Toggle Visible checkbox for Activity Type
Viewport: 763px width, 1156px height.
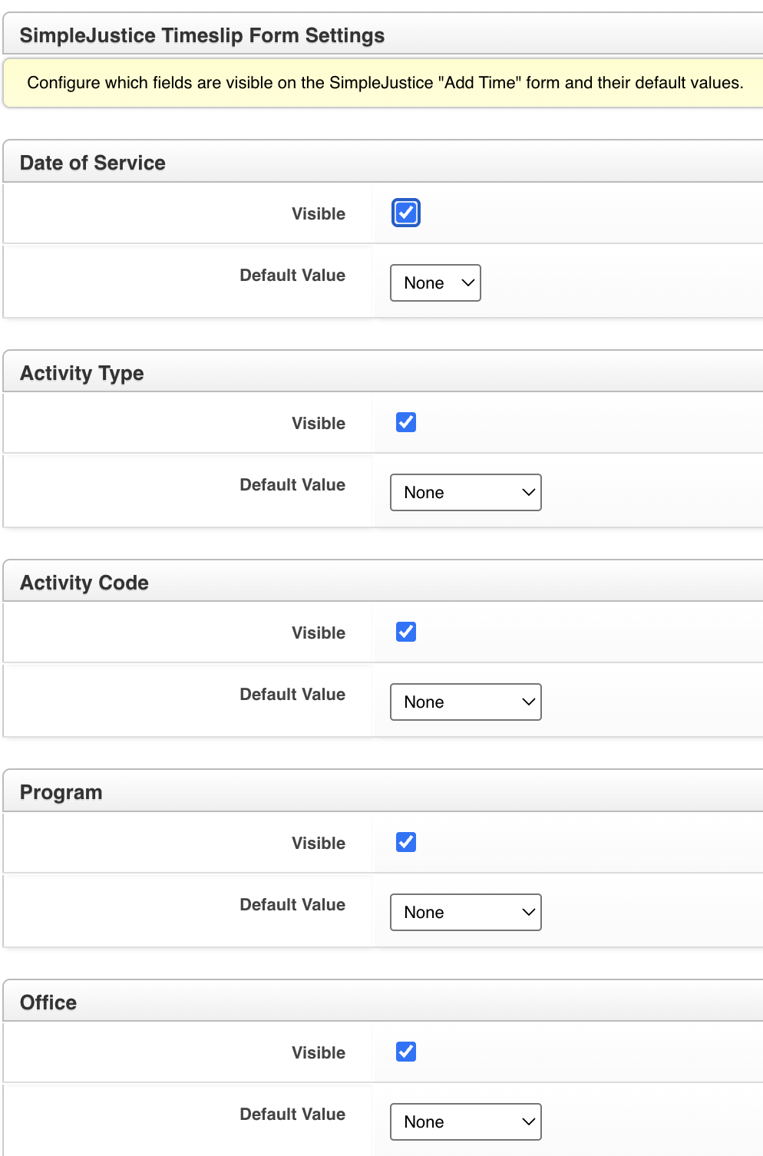(406, 422)
